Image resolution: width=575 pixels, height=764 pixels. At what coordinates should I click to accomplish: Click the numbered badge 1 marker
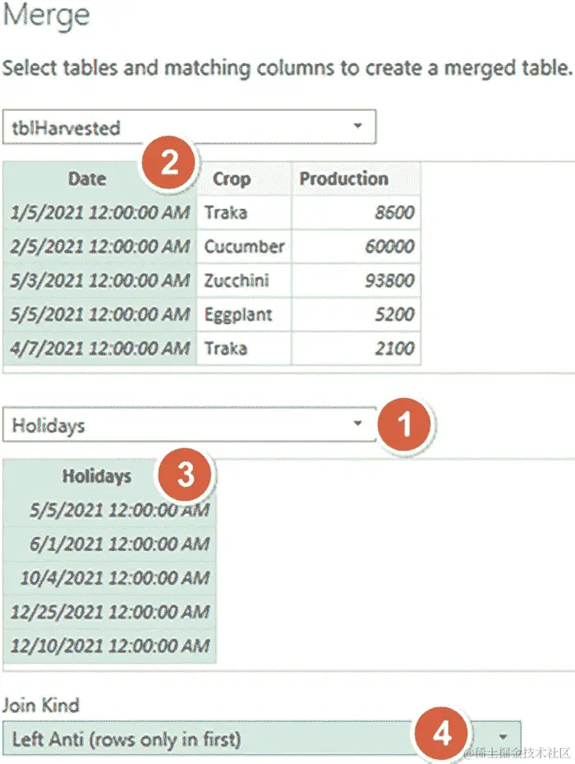pos(404,424)
